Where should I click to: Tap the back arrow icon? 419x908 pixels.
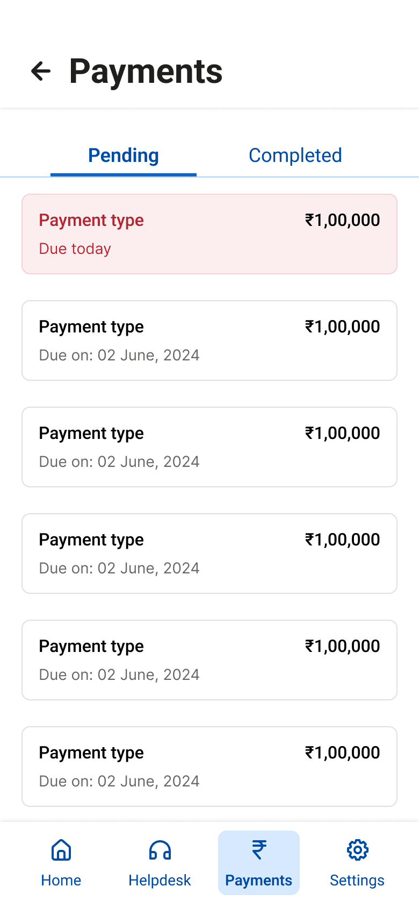click(x=41, y=71)
